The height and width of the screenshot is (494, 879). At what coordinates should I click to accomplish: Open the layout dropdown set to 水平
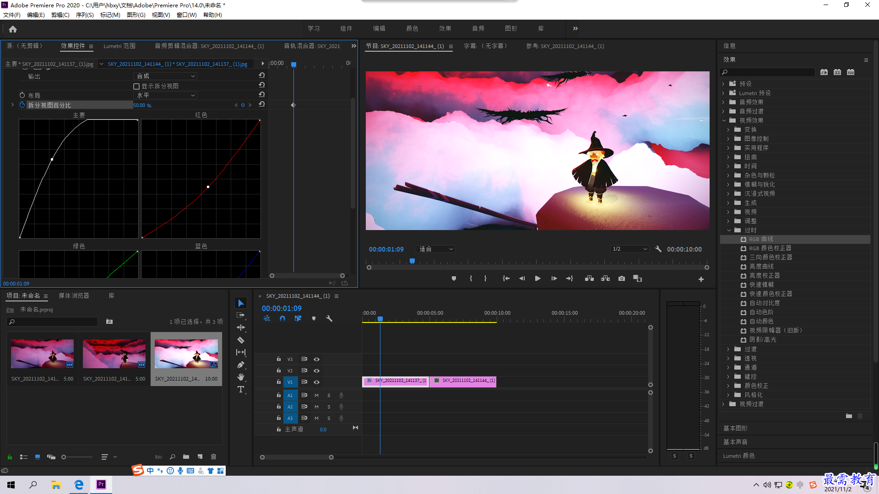click(x=166, y=95)
